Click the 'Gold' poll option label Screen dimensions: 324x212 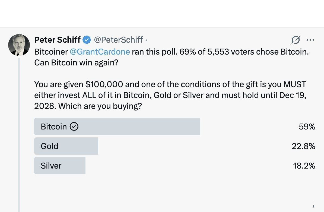[49, 146]
